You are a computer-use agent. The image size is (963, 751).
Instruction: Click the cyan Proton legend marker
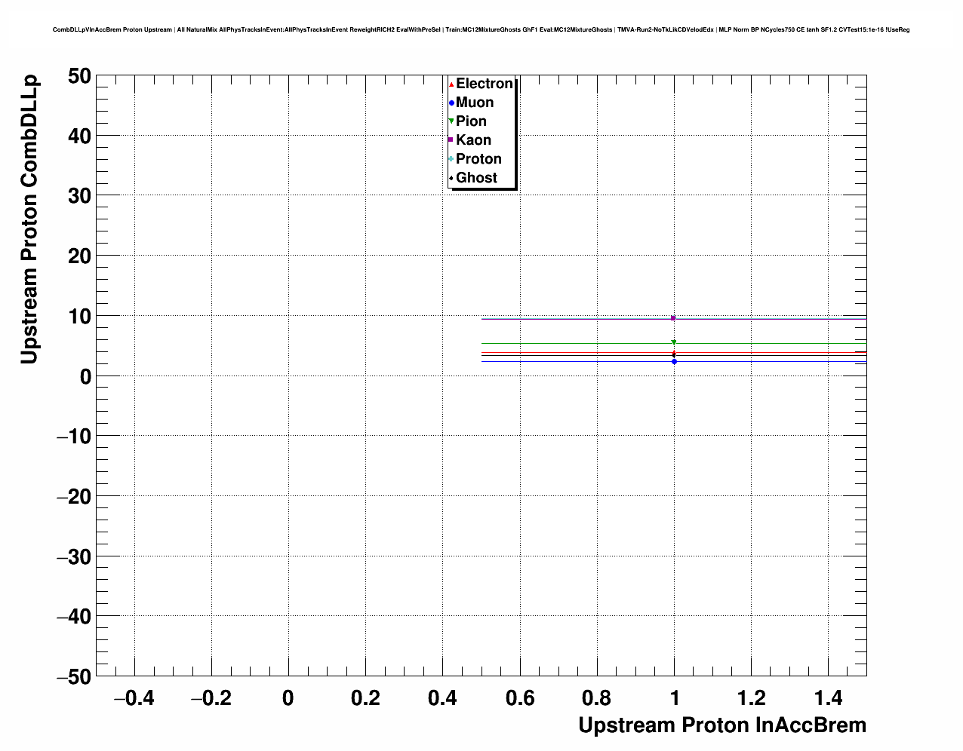[x=451, y=159]
